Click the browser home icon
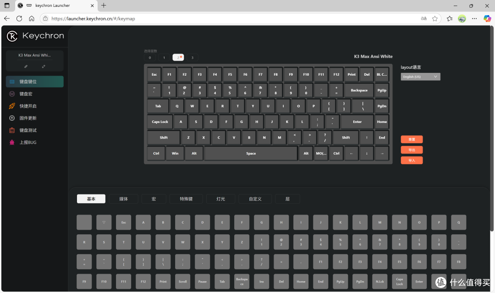 pyautogui.click(x=32, y=19)
